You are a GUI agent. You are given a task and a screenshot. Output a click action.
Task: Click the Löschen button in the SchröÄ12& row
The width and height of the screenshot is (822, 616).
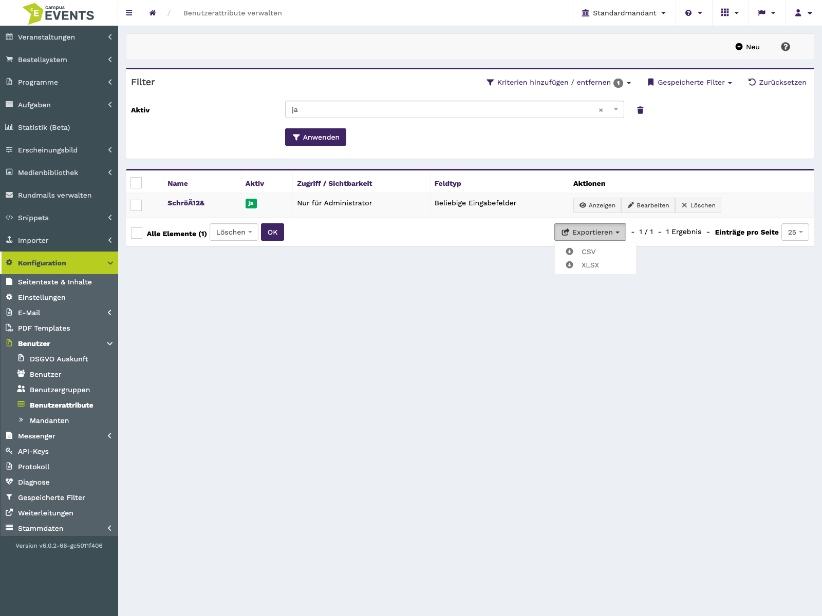[x=698, y=205]
